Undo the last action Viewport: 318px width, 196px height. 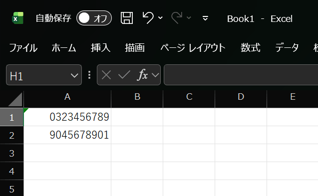(x=148, y=18)
